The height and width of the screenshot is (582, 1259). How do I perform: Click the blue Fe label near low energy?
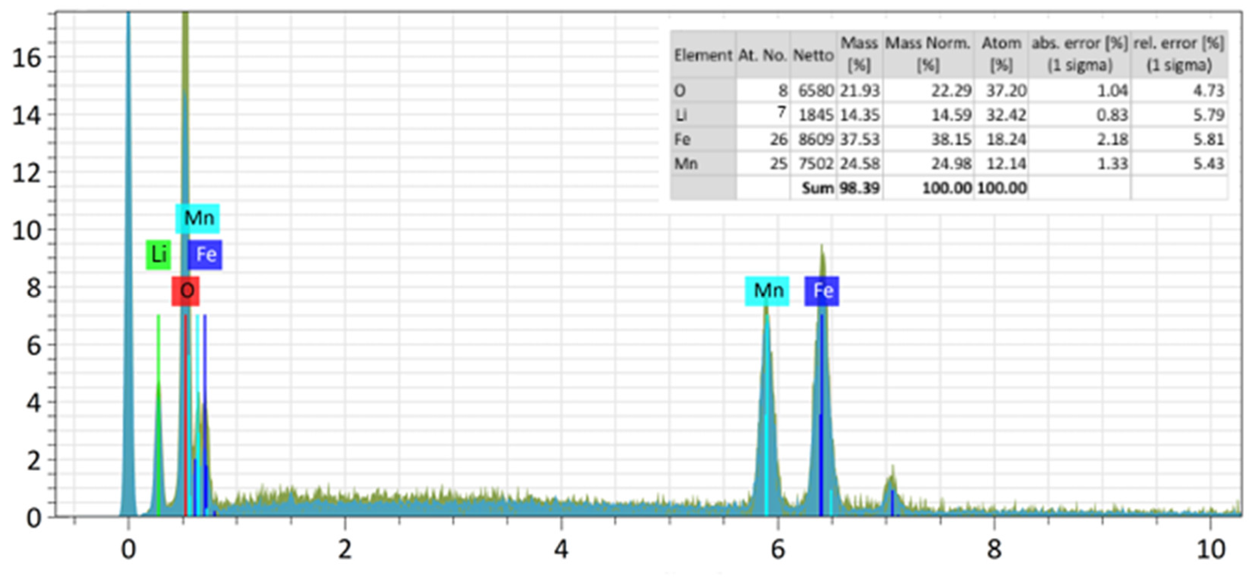point(205,254)
